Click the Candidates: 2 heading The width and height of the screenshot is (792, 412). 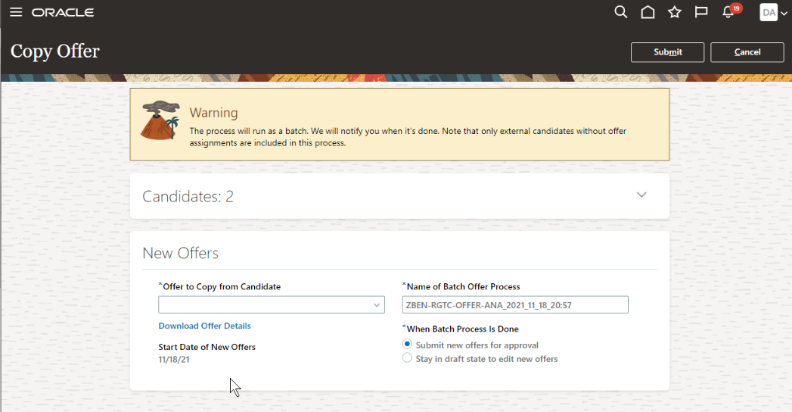click(x=188, y=196)
